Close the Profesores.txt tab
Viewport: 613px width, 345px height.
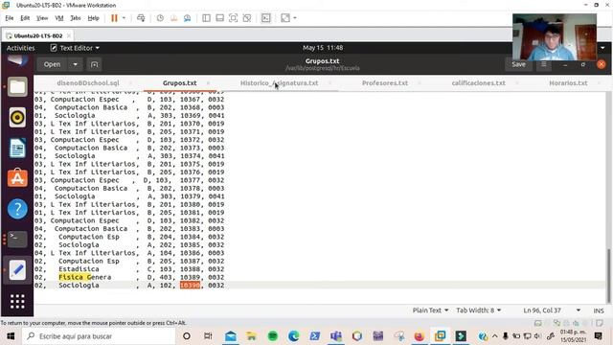[420, 83]
